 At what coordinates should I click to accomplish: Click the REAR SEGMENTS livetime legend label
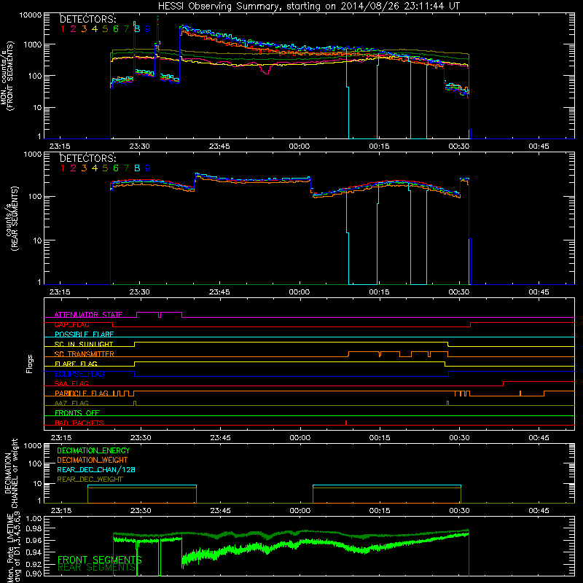click(97, 568)
